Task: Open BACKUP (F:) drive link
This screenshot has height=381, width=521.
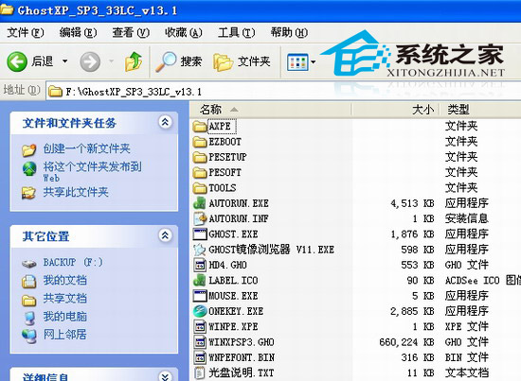Action: point(73,262)
